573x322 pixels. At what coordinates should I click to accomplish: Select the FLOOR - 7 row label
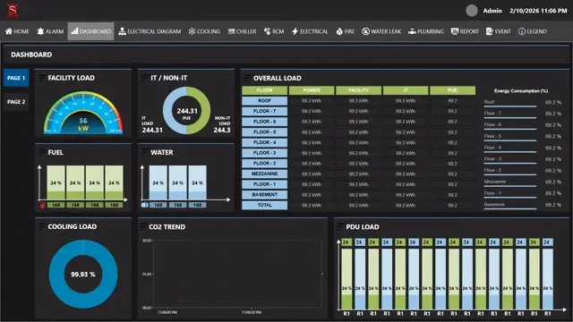(x=265, y=111)
